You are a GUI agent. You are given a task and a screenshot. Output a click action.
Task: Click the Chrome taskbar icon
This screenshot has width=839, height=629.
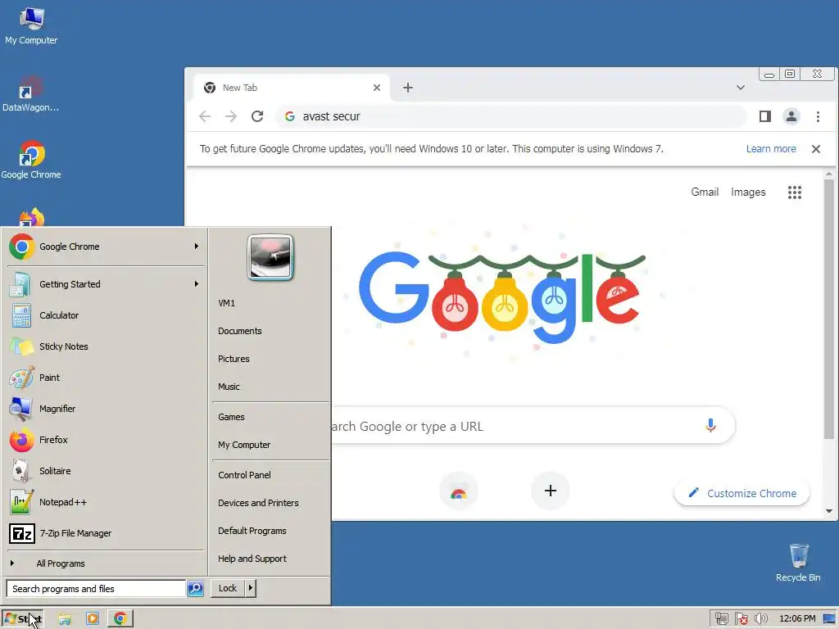click(x=120, y=619)
